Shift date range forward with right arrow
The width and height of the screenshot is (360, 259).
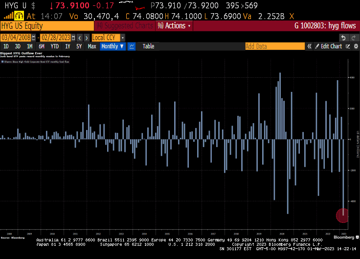tap(87, 38)
